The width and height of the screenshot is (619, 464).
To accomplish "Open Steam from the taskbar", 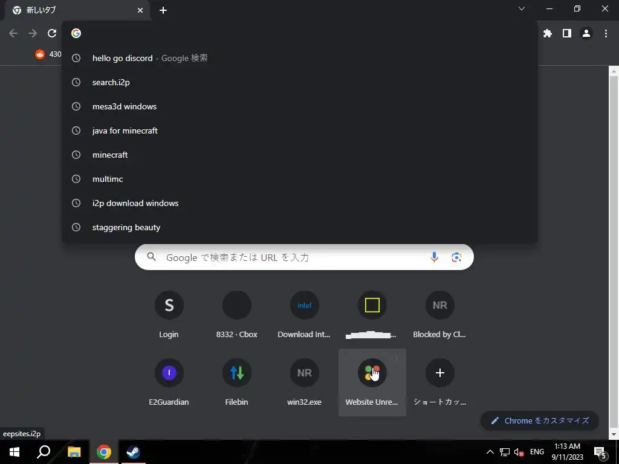I will pos(134,452).
